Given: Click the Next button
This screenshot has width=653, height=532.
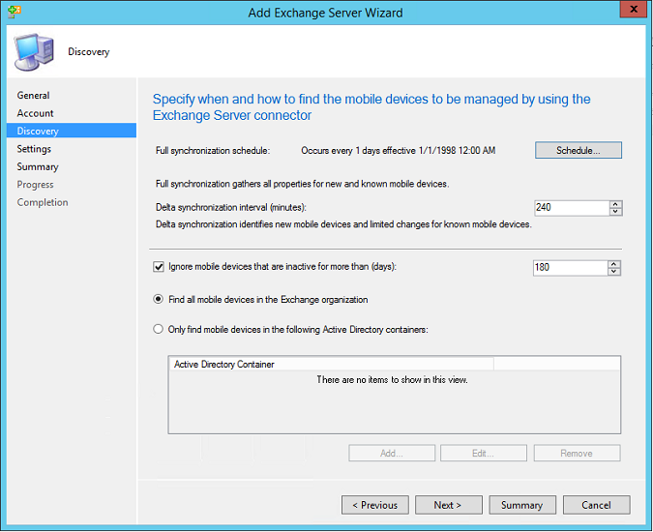Looking at the screenshot, I should 449,505.
